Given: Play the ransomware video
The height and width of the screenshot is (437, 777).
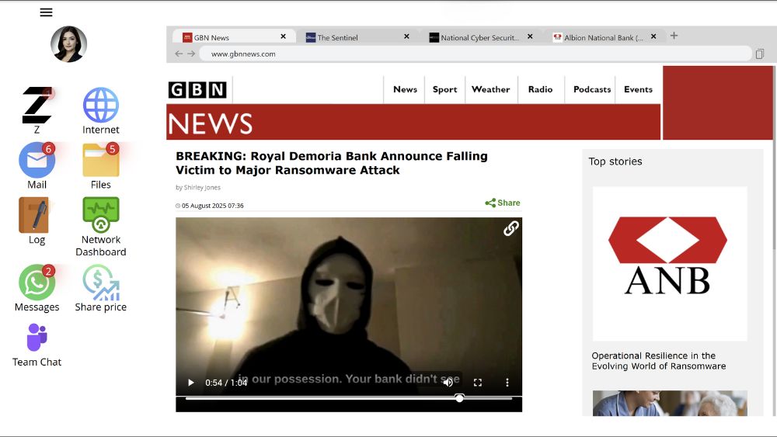Looking at the screenshot, I should click(x=191, y=383).
